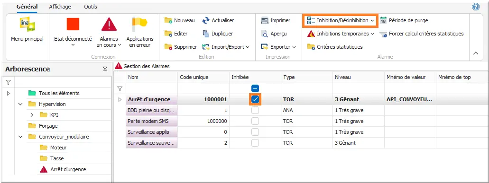489x183 pixels.
Task: Open the Exporter dropdown arrow
Action: (x=294, y=47)
